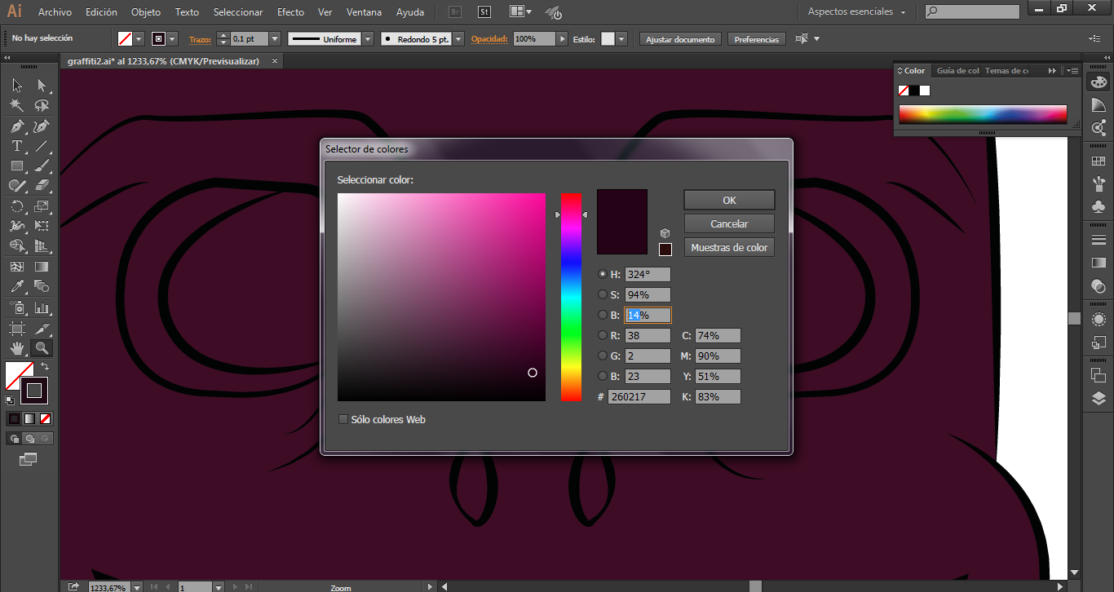Image resolution: width=1114 pixels, height=592 pixels.
Task: Click Cancelar in the color picker
Action: (729, 223)
